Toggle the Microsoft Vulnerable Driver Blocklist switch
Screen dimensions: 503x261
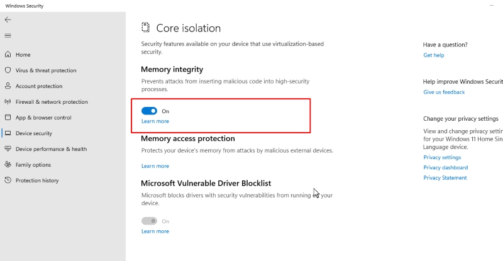click(149, 221)
